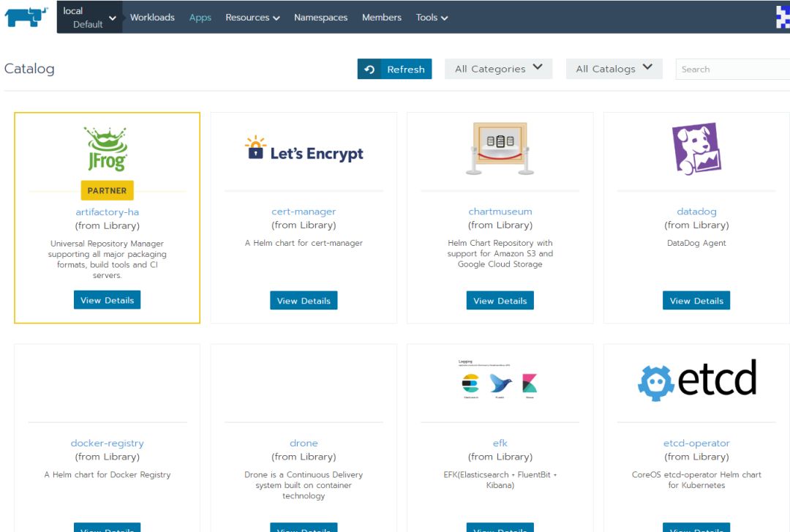Click the JFrog artifactory-ha logo
Viewport: 790px width, 532px height.
click(107, 149)
